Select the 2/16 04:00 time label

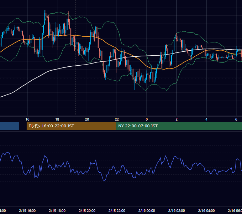[x=206, y=210]
